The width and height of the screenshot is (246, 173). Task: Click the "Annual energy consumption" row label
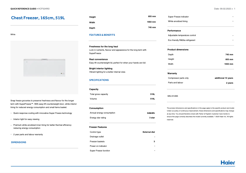pyautogui.click(x=102, y=113)
